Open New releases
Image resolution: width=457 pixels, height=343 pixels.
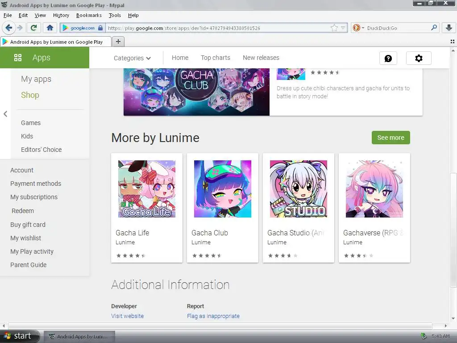pyautogui.click(x=261, y=58)
